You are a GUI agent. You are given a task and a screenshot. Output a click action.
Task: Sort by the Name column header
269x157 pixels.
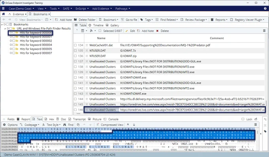(x=101, y=38)
